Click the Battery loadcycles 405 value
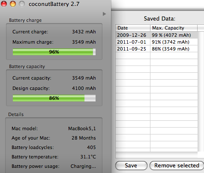The image size is (204, 173). pos(91,147)
